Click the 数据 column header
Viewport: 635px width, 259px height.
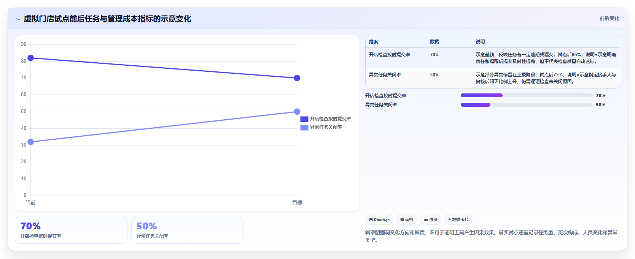[434, 42]
